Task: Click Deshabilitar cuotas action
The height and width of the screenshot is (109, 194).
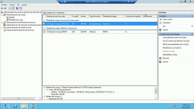Action: point(170,54)
